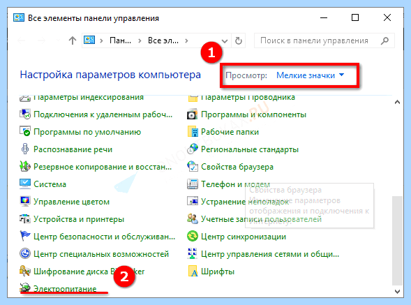Open Рабочие папки link
Screen dimensions: 411x305
click(230, 132)
